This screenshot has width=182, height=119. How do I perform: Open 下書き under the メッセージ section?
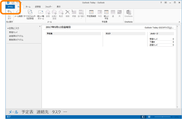(x=152, y=42)
